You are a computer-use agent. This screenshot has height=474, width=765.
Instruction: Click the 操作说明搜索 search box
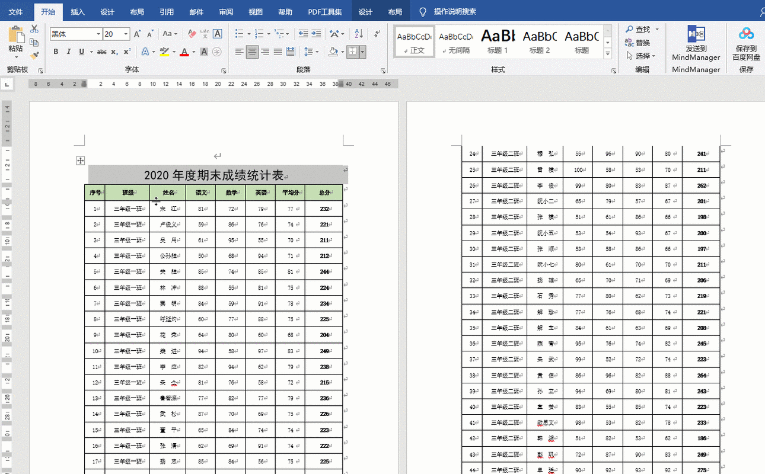pos(455,12)
